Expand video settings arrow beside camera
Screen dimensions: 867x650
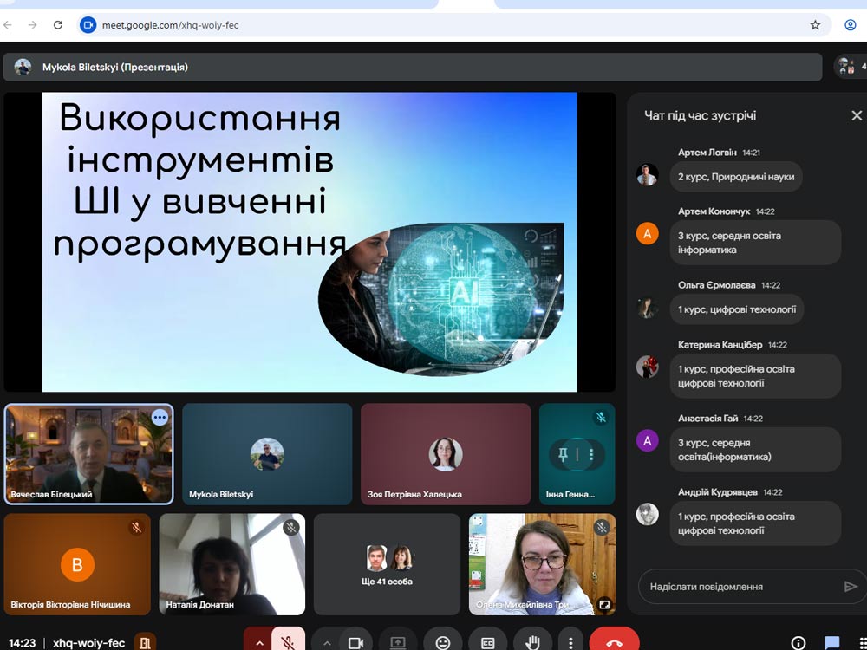click(x=327, y=642)
